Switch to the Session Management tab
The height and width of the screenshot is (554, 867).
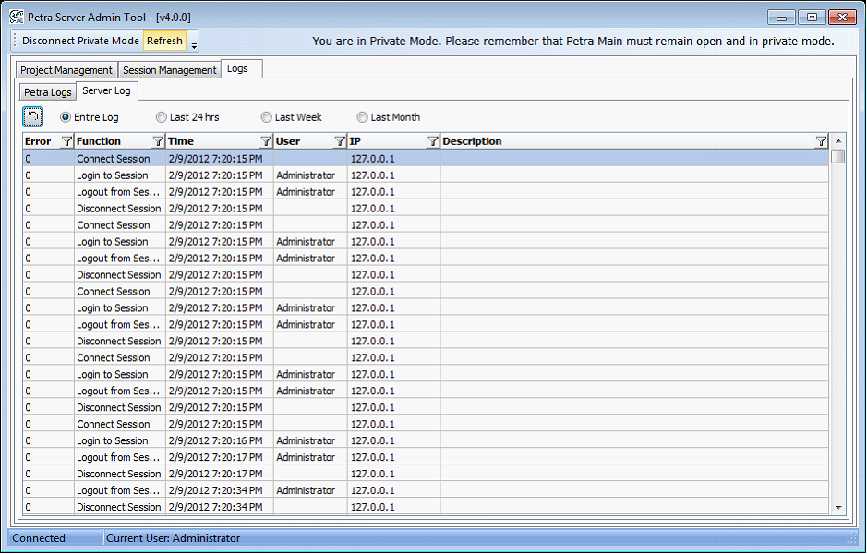click(x=170, y=70)
